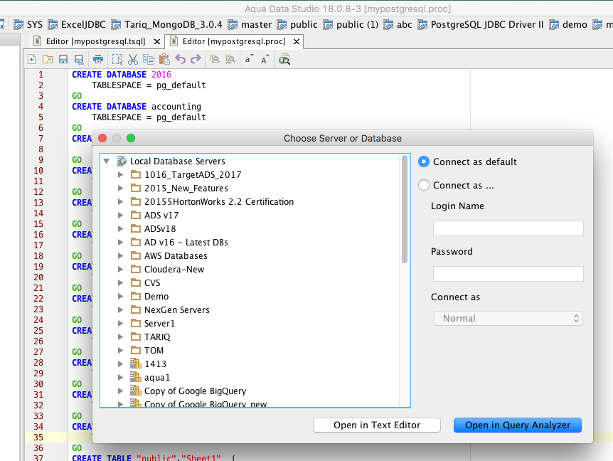613x461 pixels.
Task: Click the Save As toolbar icon
Action: click(x=79, y=60)
